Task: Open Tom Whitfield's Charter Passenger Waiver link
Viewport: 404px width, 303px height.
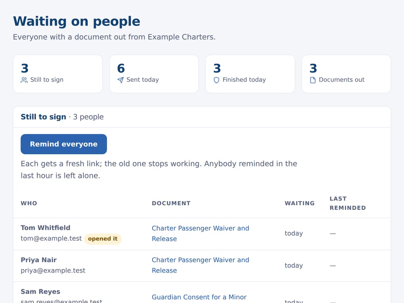Action: [x=200, y=234]
